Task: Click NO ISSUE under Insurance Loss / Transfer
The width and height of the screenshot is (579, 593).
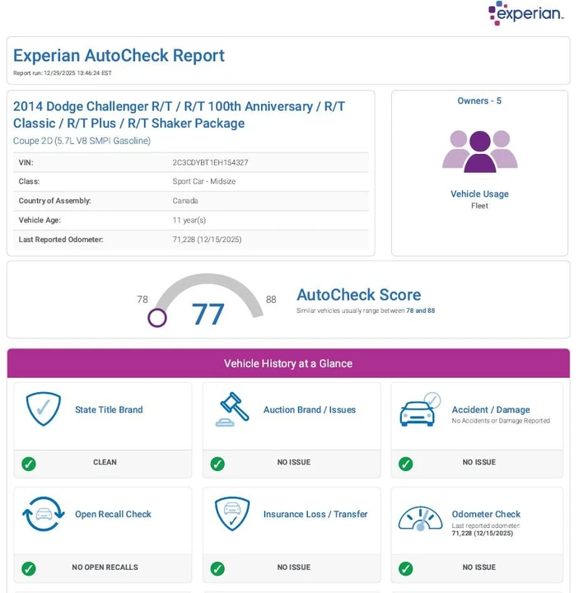Action: click(294, 567)
